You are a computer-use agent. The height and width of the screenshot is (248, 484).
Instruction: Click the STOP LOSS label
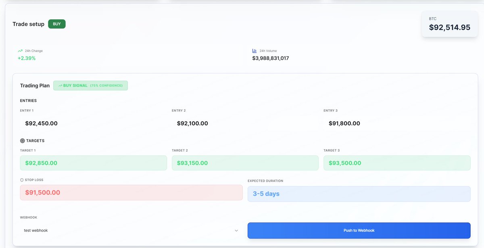point(34,180)
